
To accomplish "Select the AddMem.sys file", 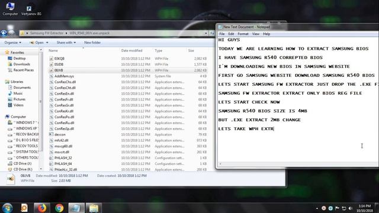I will pyautogui.click(x=64, y=76).
